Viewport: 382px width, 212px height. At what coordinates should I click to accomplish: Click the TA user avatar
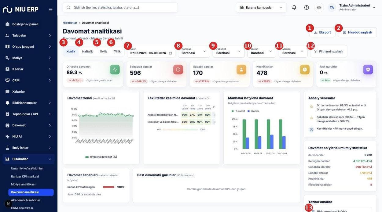tap(332, 7)
